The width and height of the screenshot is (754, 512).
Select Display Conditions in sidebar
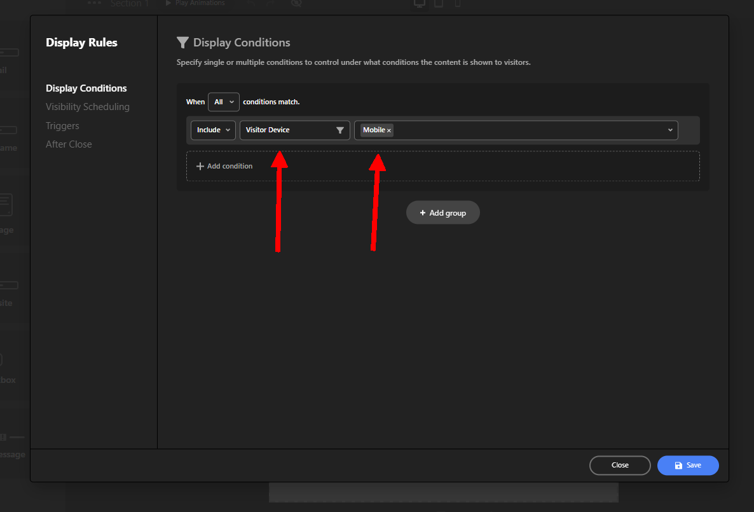point(86,88)
